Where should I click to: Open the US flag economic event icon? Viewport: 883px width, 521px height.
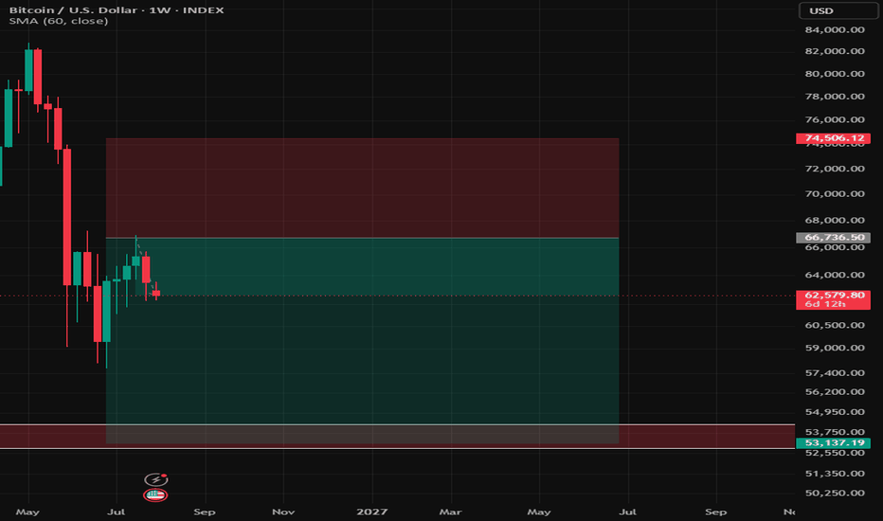pyautogui.click(x=155, y=495)
